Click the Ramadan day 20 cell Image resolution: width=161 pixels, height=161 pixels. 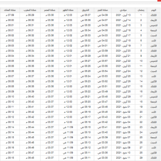pyautogui.click(x=141, y=112)
